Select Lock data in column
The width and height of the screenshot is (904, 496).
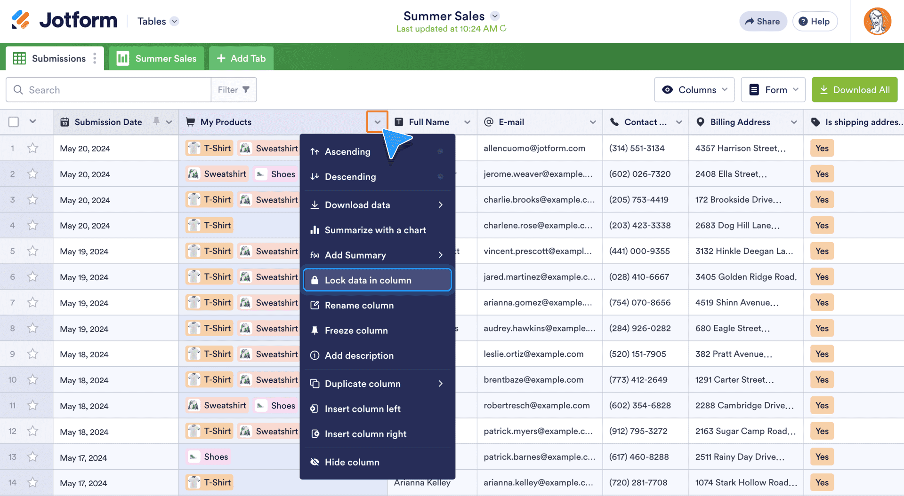378,280
